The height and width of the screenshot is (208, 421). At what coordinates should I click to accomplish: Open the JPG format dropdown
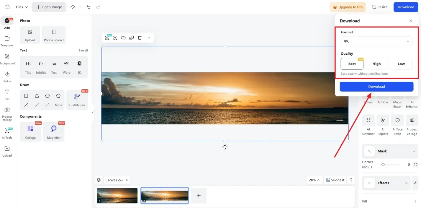point(376,41)
